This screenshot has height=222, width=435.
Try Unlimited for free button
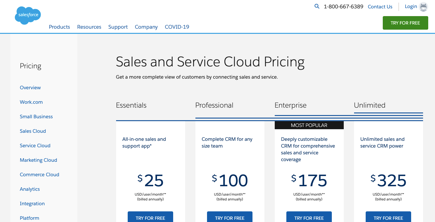388,217
